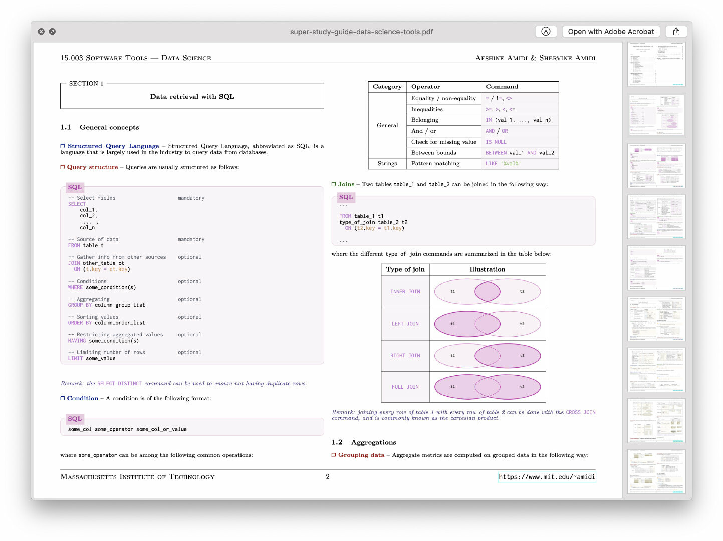This screenshot has height=541, width=723.
Task: Show the page 8 thumbnail
Action: pyautogui.click(x=656, y=420)
